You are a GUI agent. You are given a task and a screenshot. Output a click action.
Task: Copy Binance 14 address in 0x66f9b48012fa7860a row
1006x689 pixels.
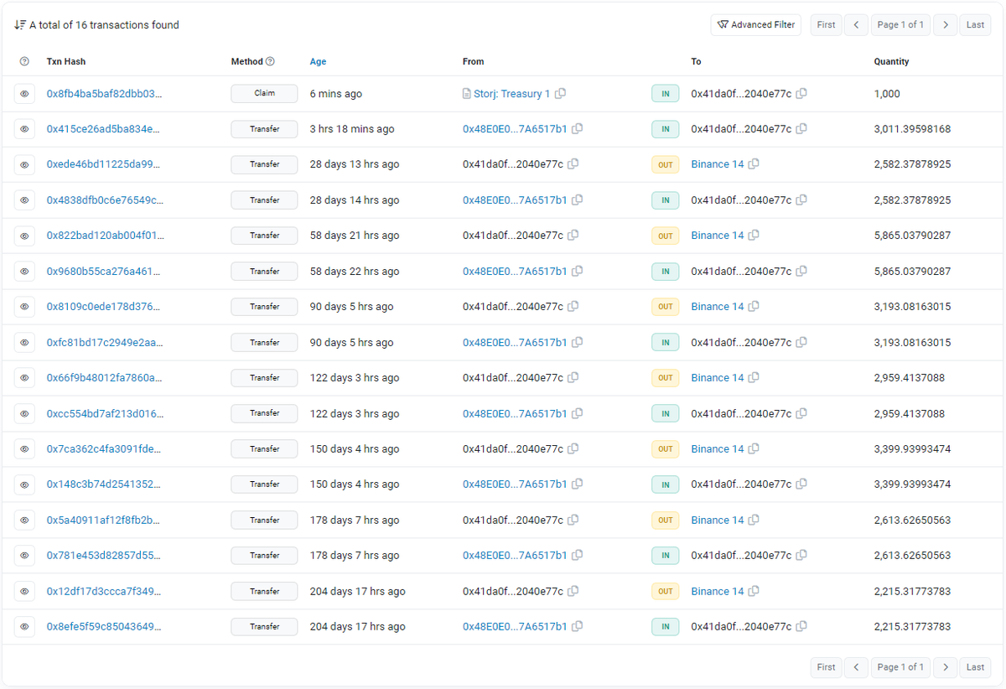754,378
